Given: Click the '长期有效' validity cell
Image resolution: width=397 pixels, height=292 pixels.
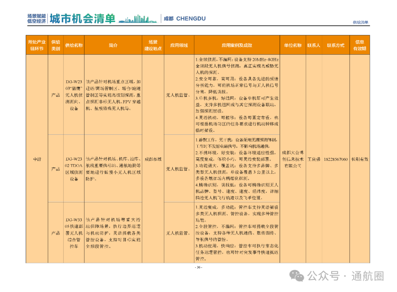Looking at the screenshot, I should (360, 159).
